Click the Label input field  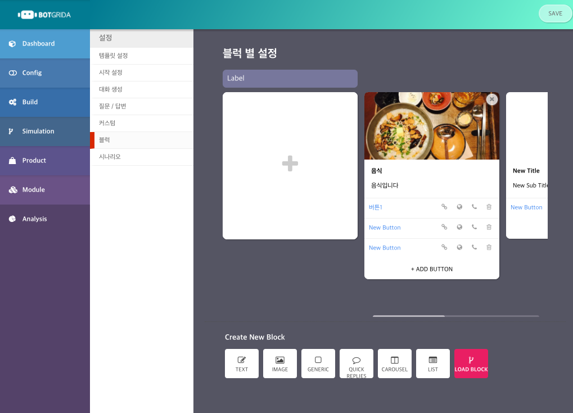(290, 79)
